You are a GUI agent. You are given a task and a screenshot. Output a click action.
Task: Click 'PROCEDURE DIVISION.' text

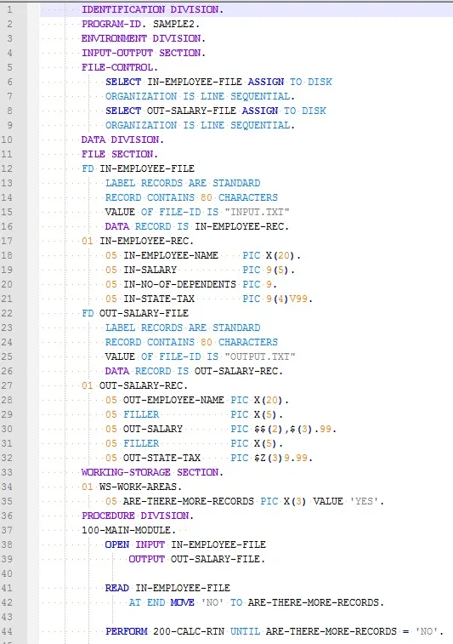coord(138,516)
